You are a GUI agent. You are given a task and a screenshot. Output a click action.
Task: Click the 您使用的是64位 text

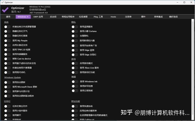[x=38, y=10]
